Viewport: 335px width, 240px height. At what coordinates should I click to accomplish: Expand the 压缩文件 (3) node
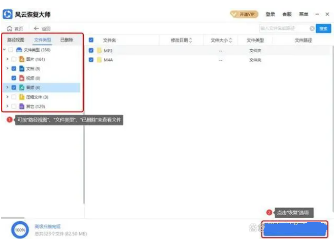coord(8,97)
